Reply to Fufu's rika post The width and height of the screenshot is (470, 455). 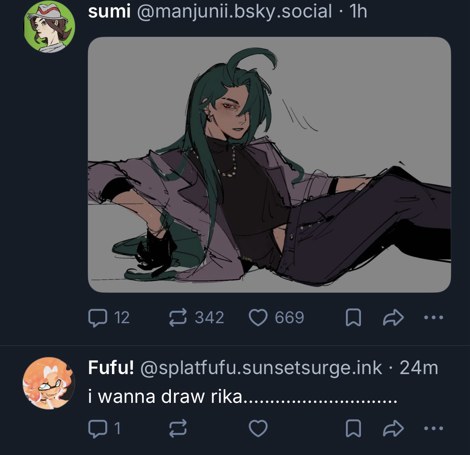(x=97, y=428)
